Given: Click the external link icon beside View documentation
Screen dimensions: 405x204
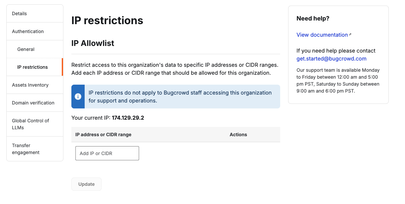Looking at the screenshot, I should pos(350,34).
